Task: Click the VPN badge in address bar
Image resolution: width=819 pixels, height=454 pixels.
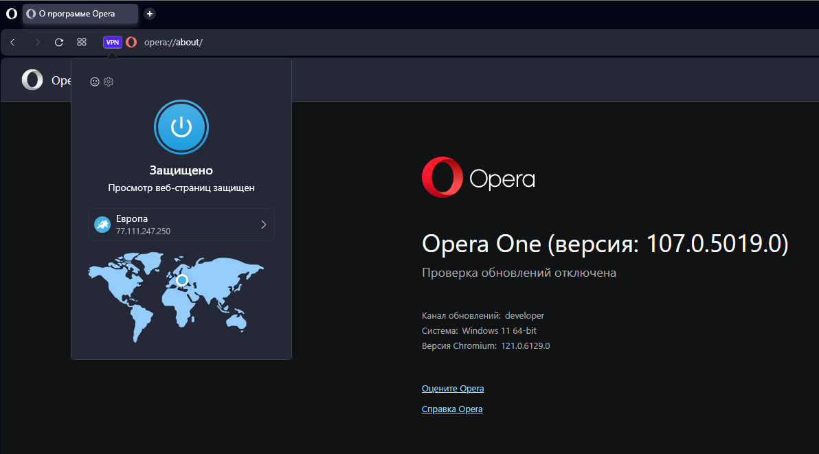Action: (112, 43)
